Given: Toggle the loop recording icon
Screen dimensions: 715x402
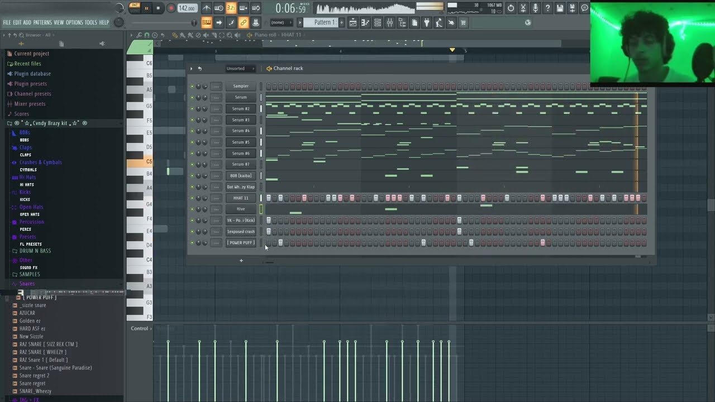Looking at the screenshot, I should pos(255,8).
